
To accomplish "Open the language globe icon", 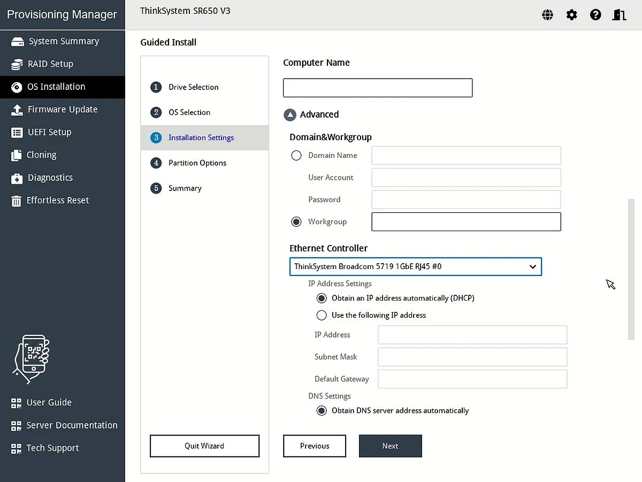I will (x=547, y=15).
